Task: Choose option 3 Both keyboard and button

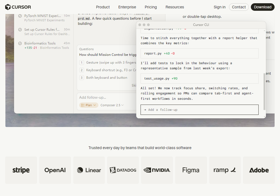Action: (103, 78)
